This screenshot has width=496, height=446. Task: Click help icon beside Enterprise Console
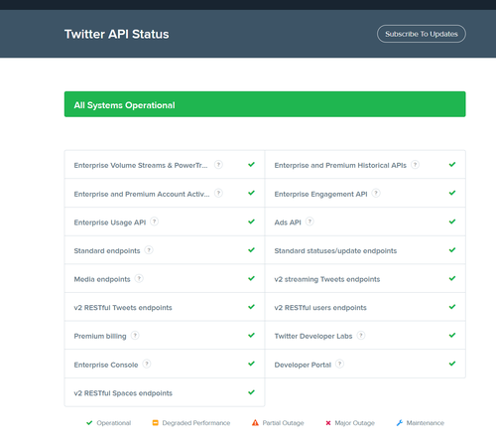147,364
